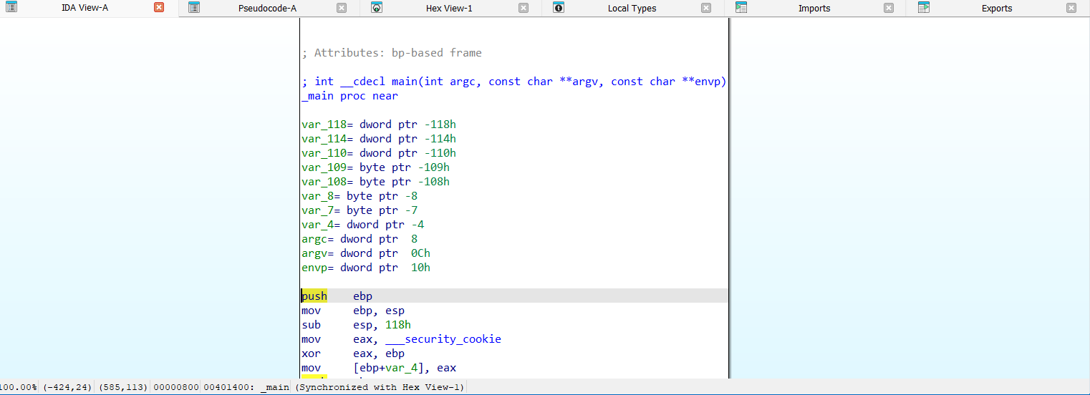
Task: Click the Exports tab icon
Action: pyautogui.click(x=924, y=8)
